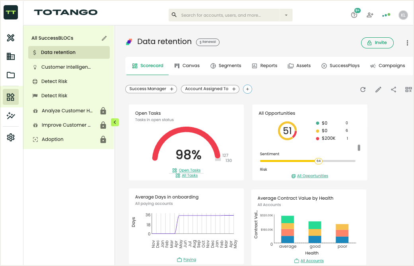Click the Renewal tag badge
414x266 pixels.
pos(208,42)
